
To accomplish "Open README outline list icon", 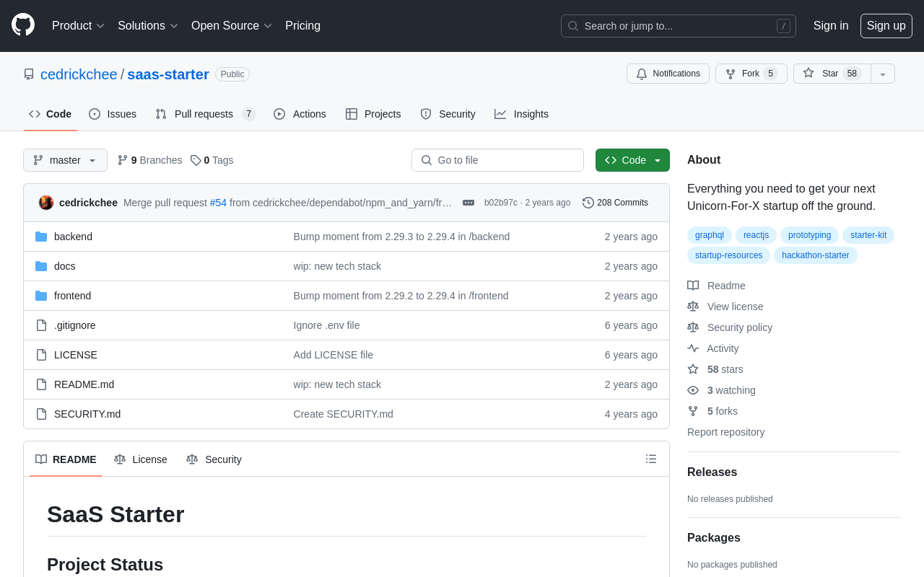I will click(651, 459).
